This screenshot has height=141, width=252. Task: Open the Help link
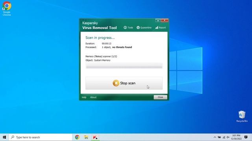click(84, 97)
